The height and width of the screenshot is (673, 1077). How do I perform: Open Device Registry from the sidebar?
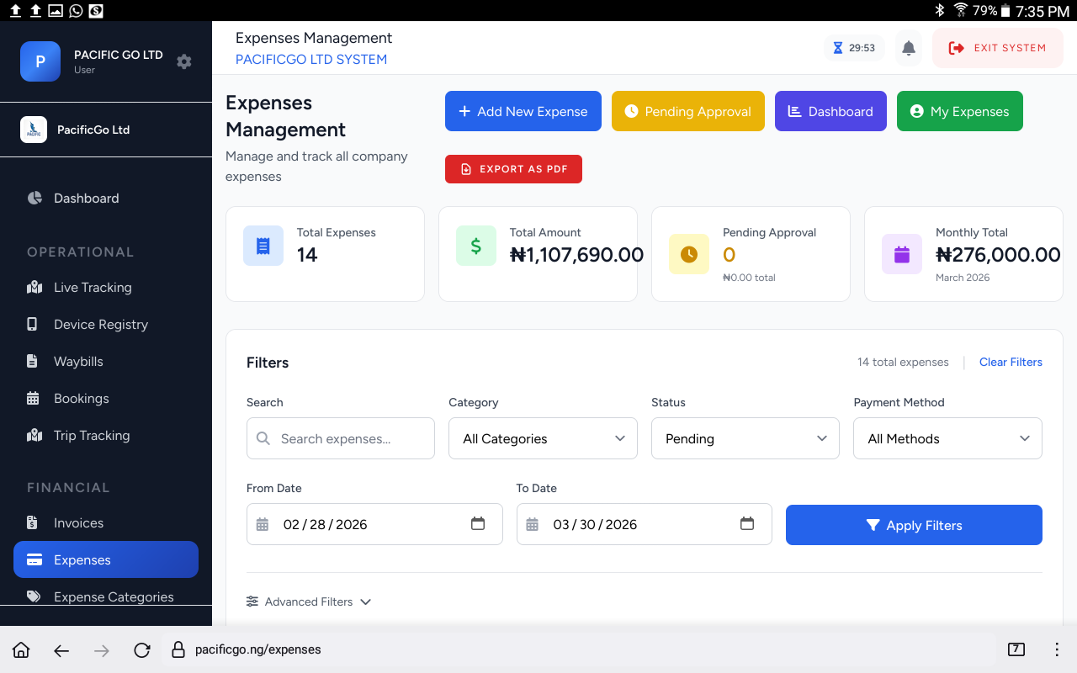(x=34, y=324)
